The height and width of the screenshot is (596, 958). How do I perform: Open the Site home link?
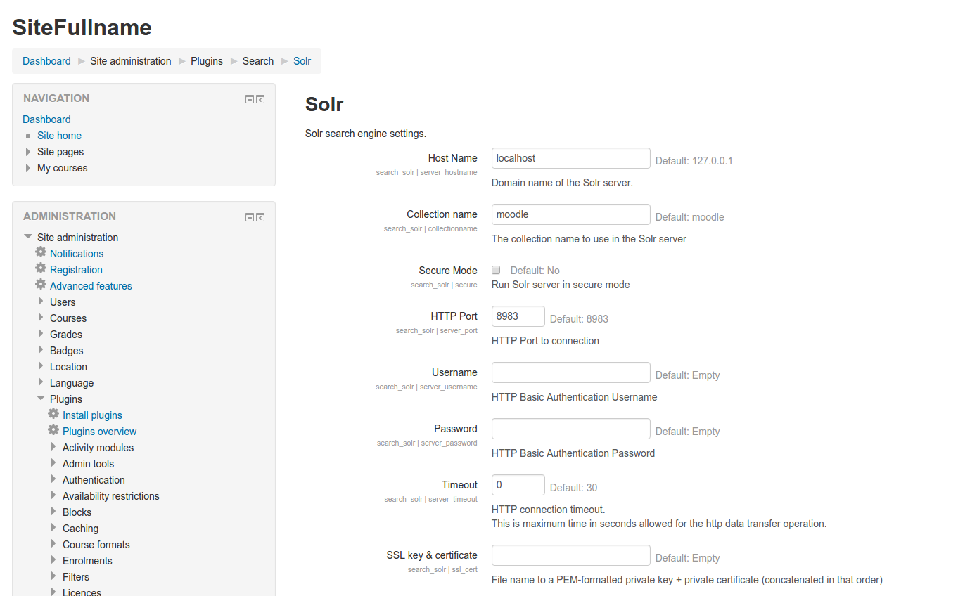pyautogui.click(x=59, y=136)
